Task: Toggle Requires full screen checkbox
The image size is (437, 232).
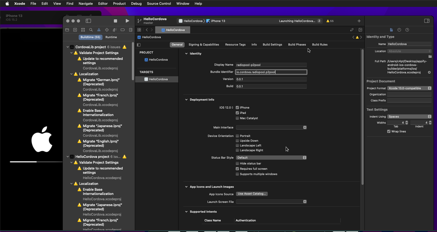Action: coord(237,169)
